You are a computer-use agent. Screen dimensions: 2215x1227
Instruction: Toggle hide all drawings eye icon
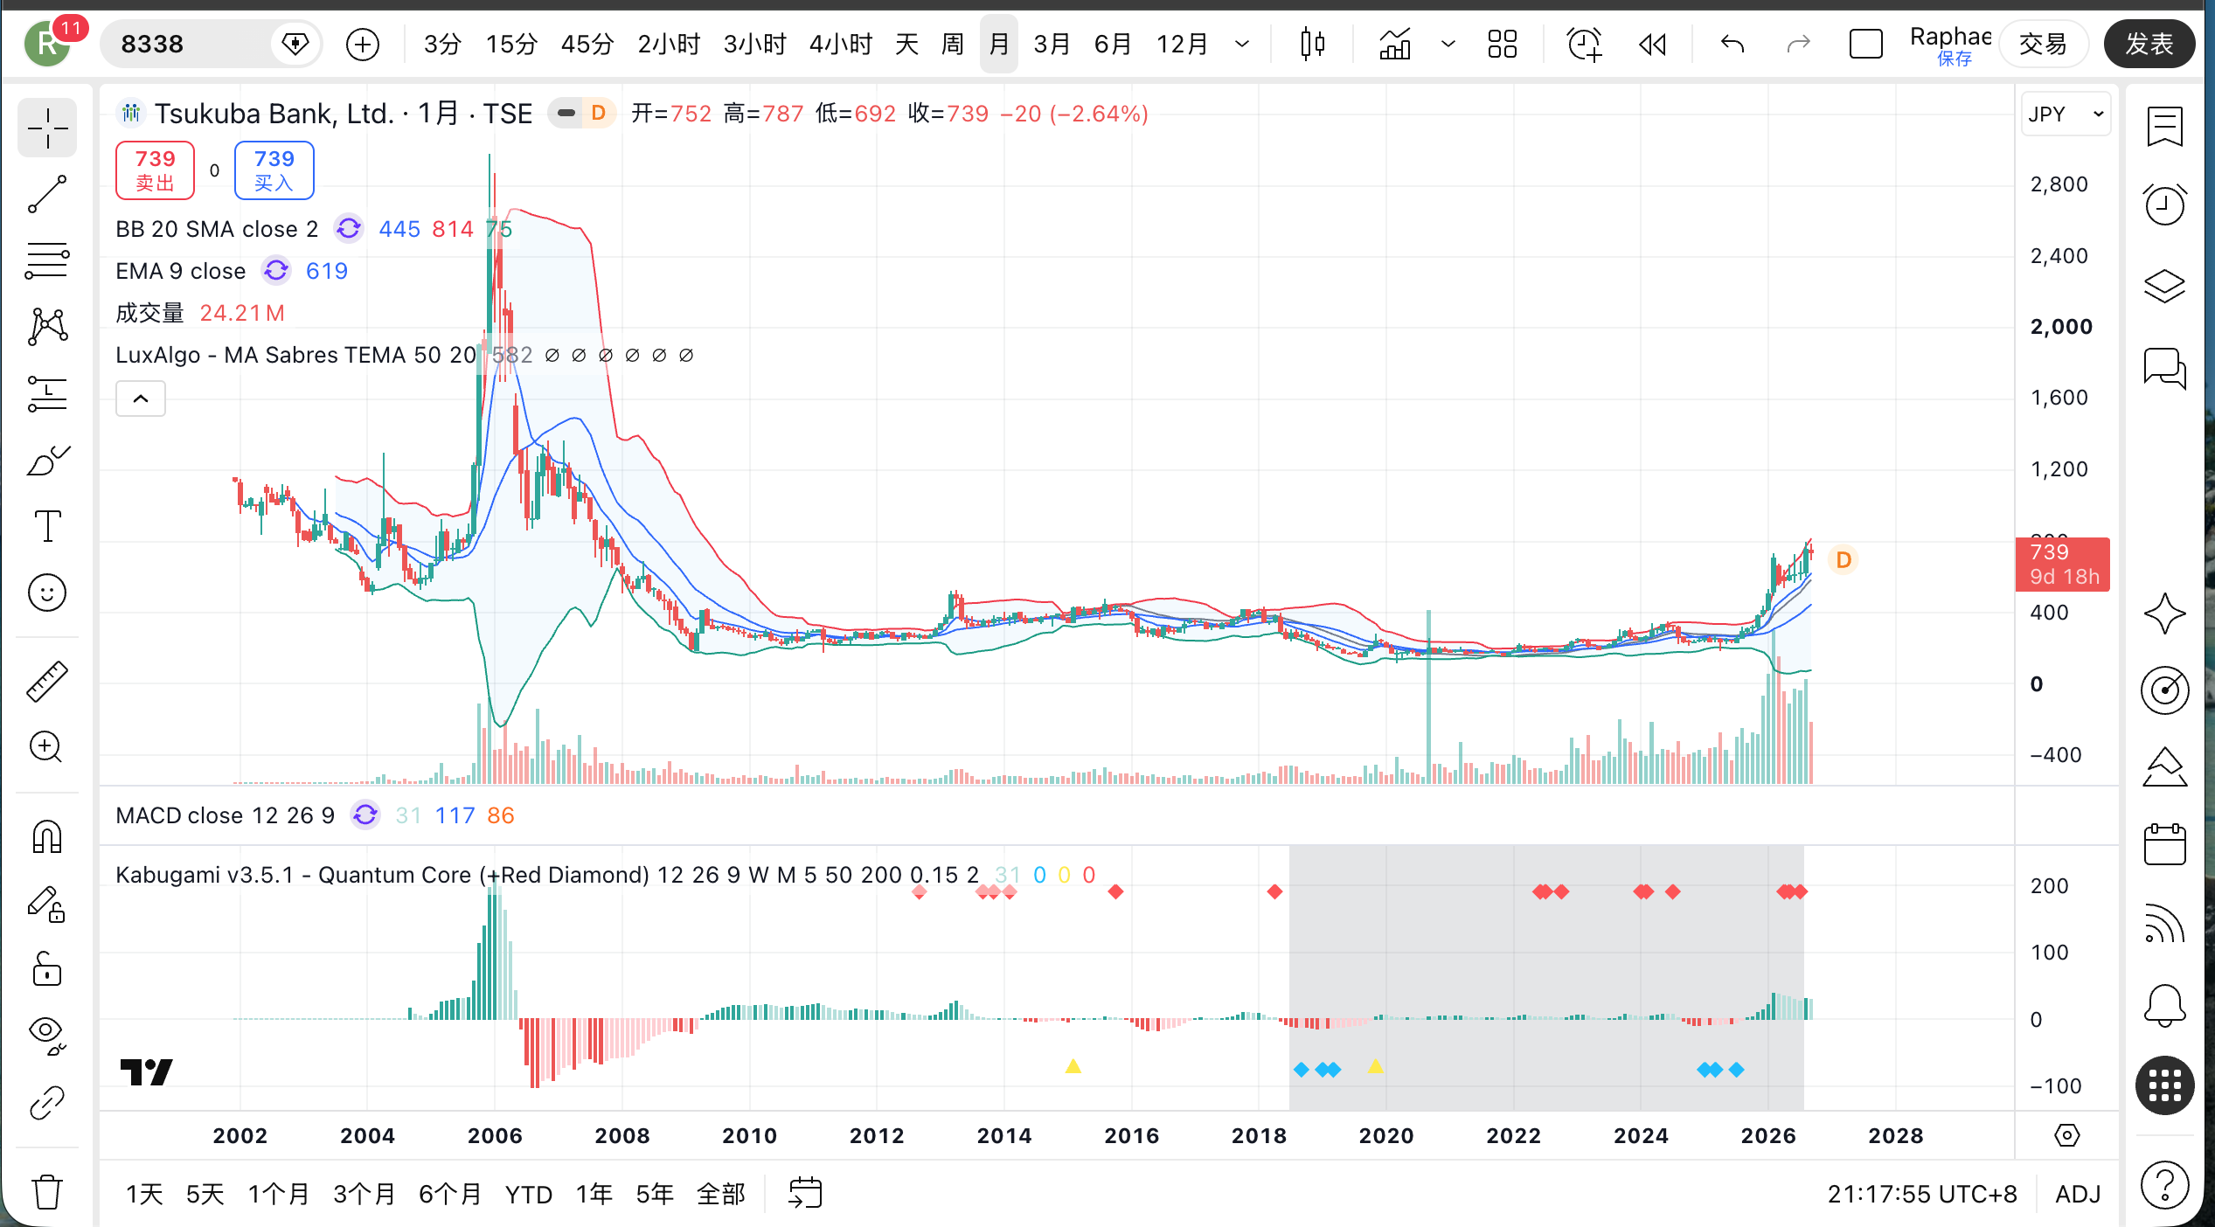click(47, 1036)
